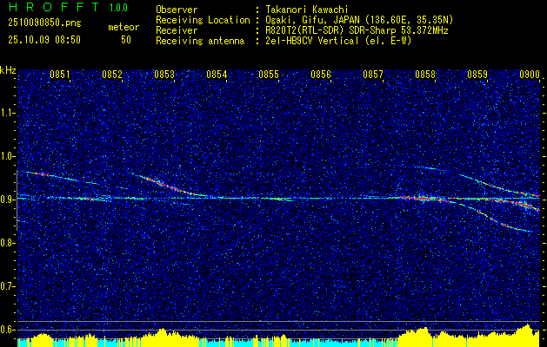Click the 0856 time marker
547x347 pixels.
[321, 75]
